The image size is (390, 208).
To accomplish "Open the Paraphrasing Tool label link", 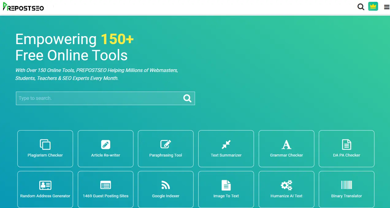I will [166, 155].
